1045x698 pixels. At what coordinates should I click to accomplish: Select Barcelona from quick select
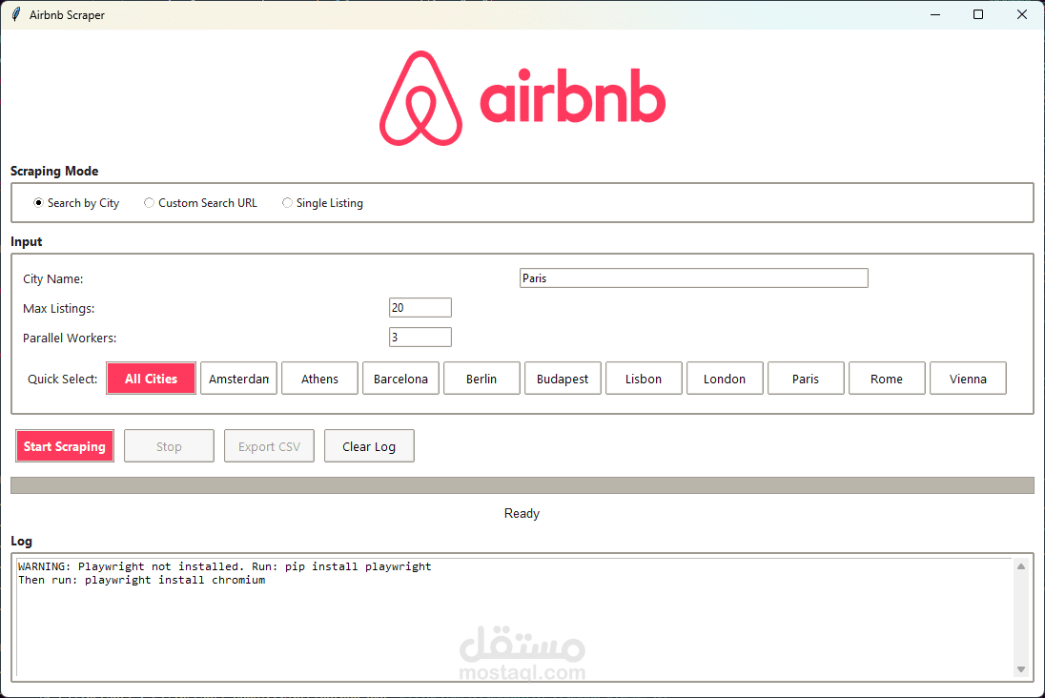click(400, 379)
